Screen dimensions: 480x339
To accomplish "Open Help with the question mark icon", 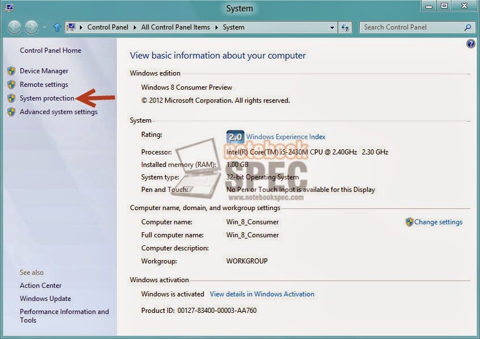I will (x=470, y=44).
